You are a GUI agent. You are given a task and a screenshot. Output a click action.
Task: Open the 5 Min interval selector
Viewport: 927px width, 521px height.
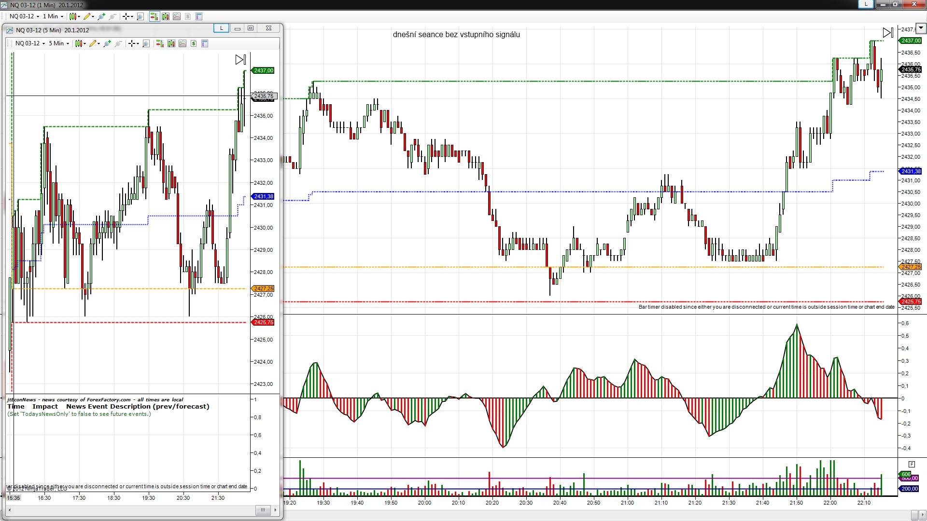(x=58, y=43)
